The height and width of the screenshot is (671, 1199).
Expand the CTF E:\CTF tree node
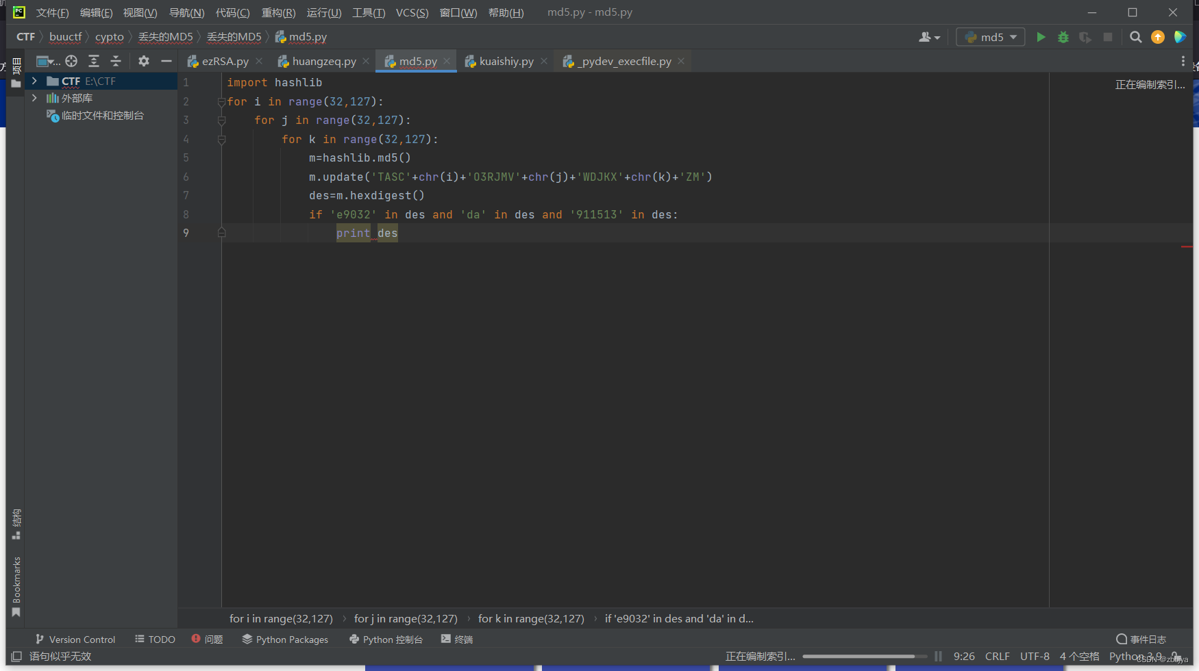34,81
